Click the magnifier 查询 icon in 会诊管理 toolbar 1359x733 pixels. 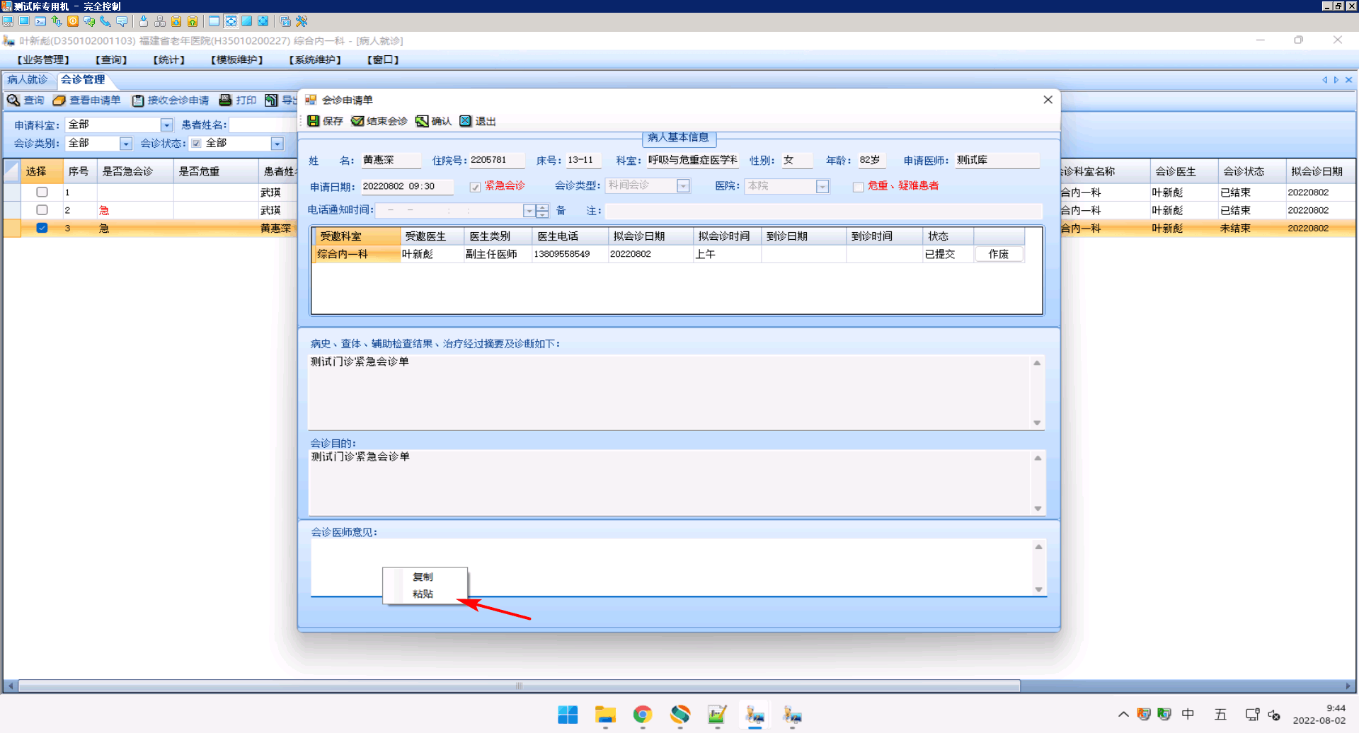(13, 100)
